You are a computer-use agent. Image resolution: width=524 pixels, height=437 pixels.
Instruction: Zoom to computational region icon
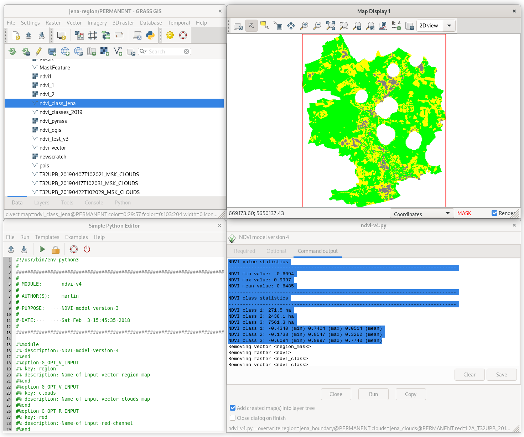pyautogui.click(x=344, y=26)
